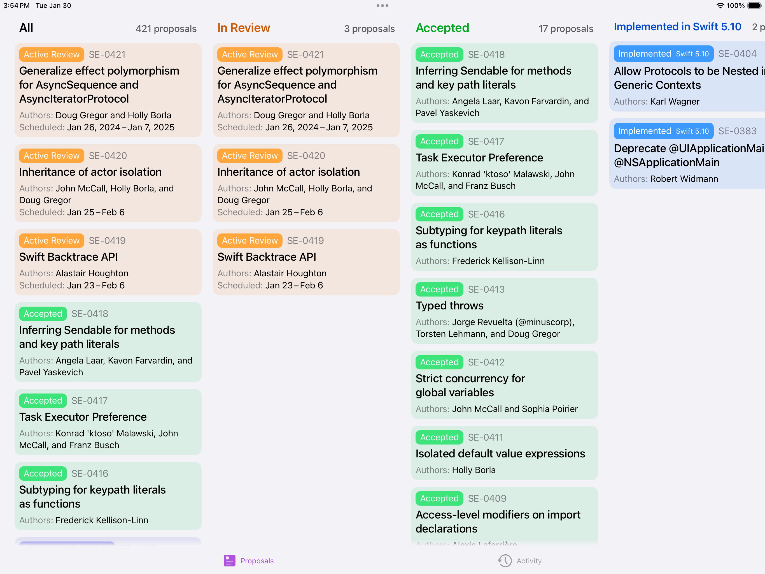Screen dimensions: 765x574
Task: Click author Robert Widmann
Action: click(684, 179)
